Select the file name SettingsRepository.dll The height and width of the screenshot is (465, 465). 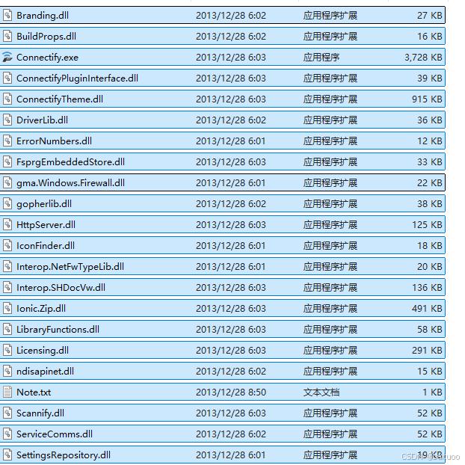64,455
